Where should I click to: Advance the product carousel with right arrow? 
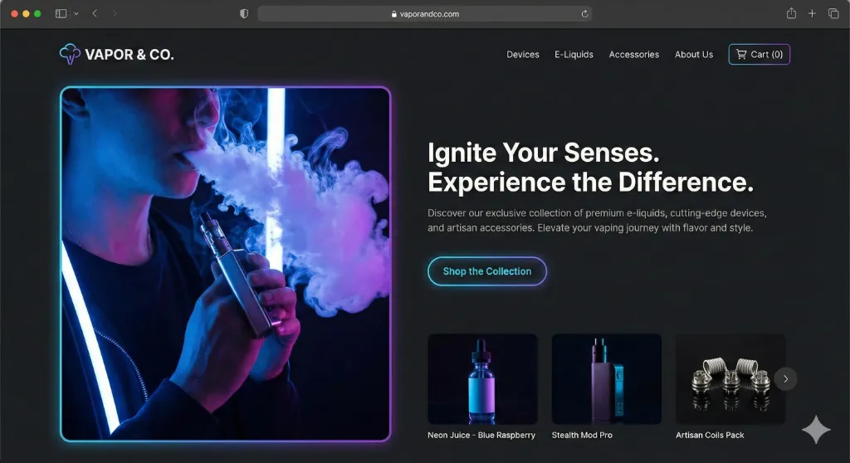point(785,379)
